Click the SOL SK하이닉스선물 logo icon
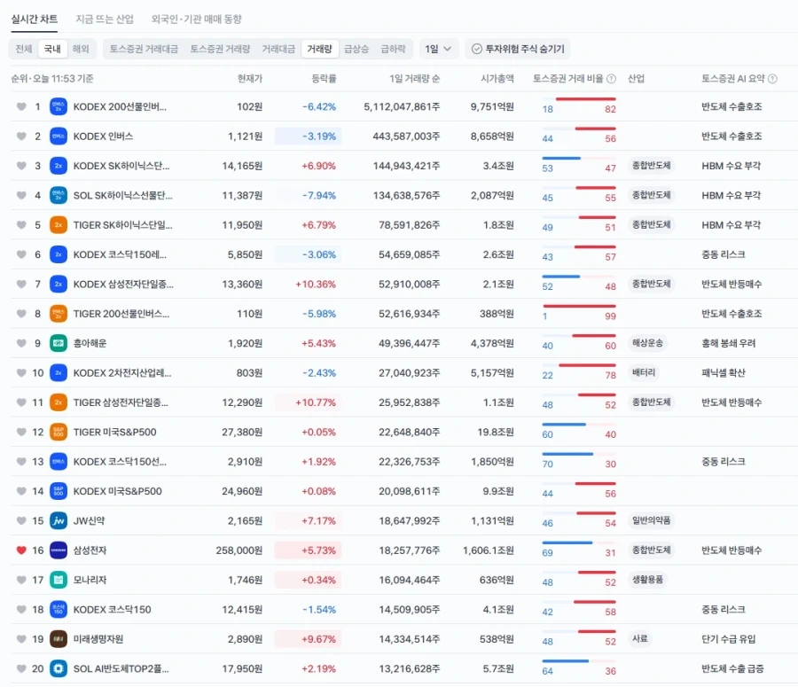This screenshot has width=798, height=687. 59,195
